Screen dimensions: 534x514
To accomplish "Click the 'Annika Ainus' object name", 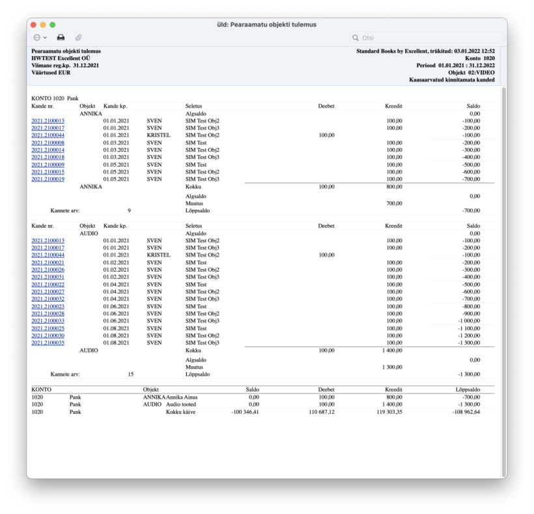I will [182, 397].
